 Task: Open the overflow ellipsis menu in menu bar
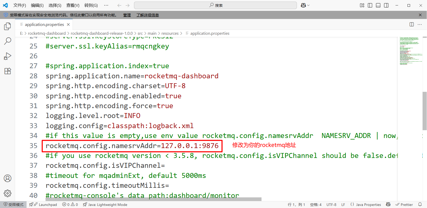[106, 5]
